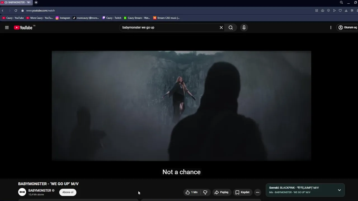Click the Oturum aç sign-in button

pos(347,27)
